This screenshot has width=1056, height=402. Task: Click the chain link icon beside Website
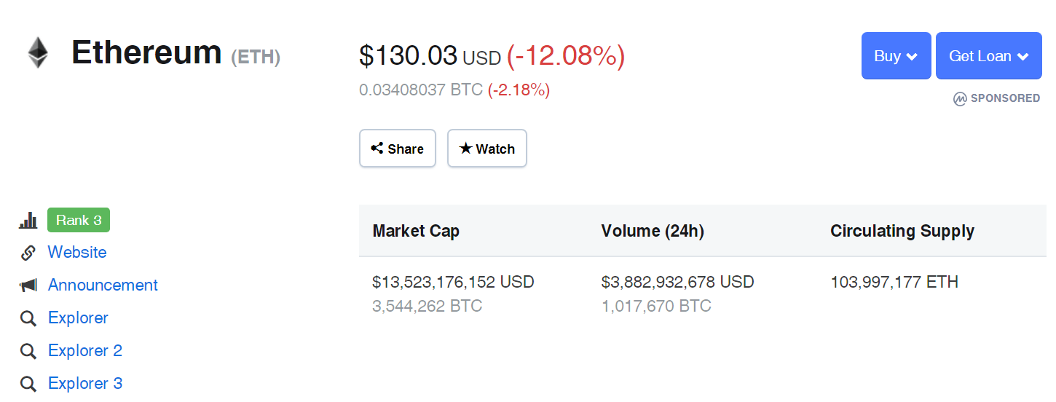(x=28, y=253)
